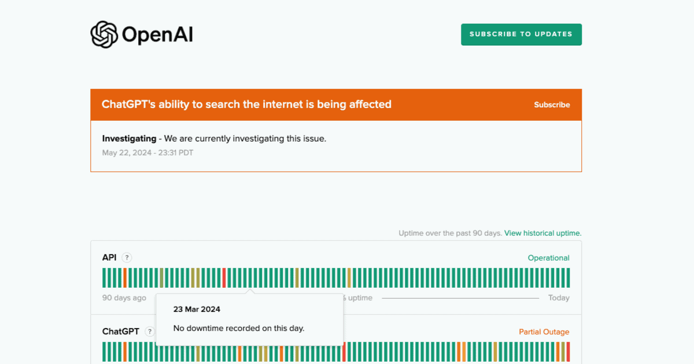This screenshot has height=364, width=694.
Task: Open the View historical uptime link
Action: [x=542, y=233]
